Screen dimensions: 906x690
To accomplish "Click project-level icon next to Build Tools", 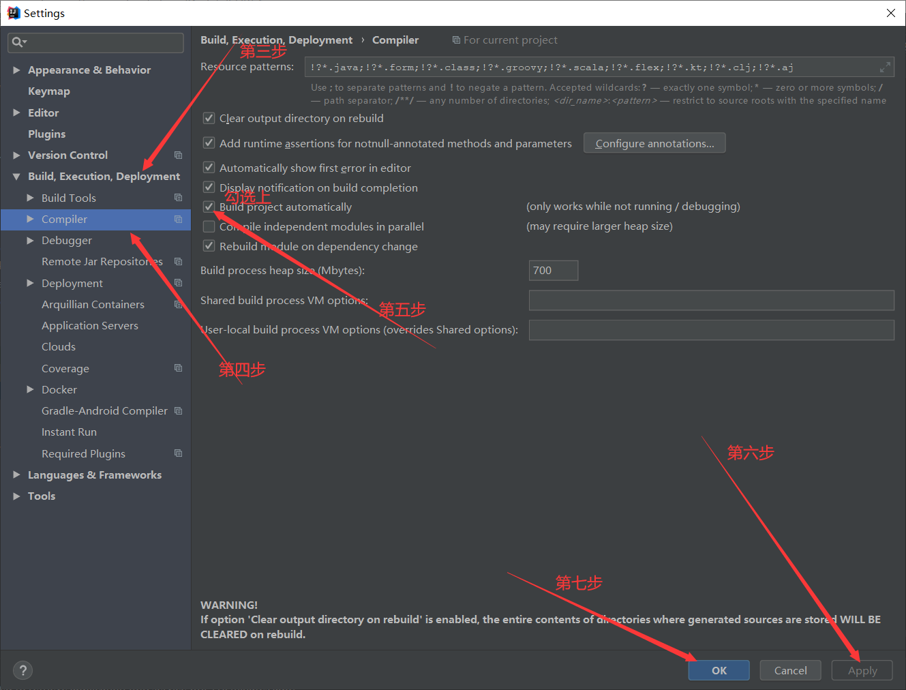I will click(178, 198).
